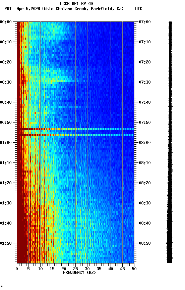The width and height of the screenshot is (185, 290).
Task: Click the '01:10' PDT time label
Action: [6, 163]
